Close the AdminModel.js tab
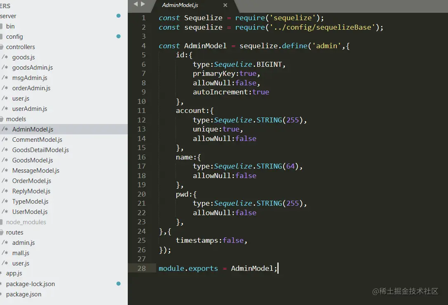 pos(225,5)
